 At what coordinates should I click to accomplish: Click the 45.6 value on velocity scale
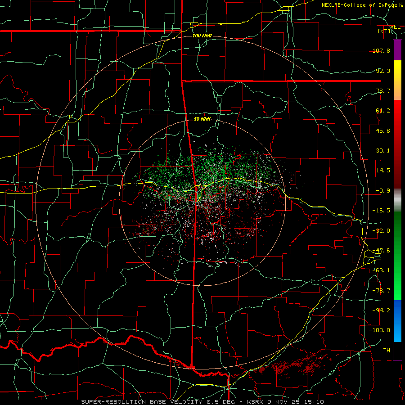(x=383, y=130)
